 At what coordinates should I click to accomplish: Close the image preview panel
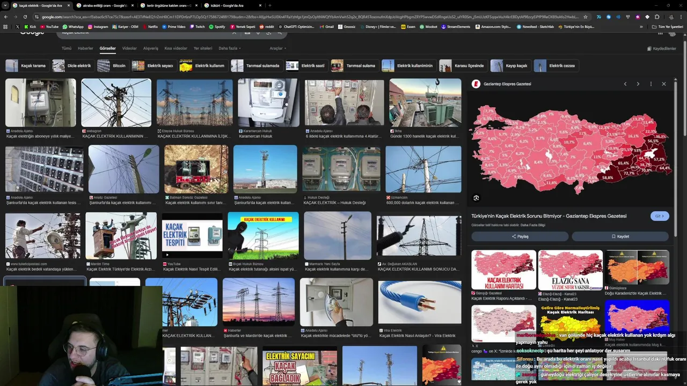click(x=663, y=84)
